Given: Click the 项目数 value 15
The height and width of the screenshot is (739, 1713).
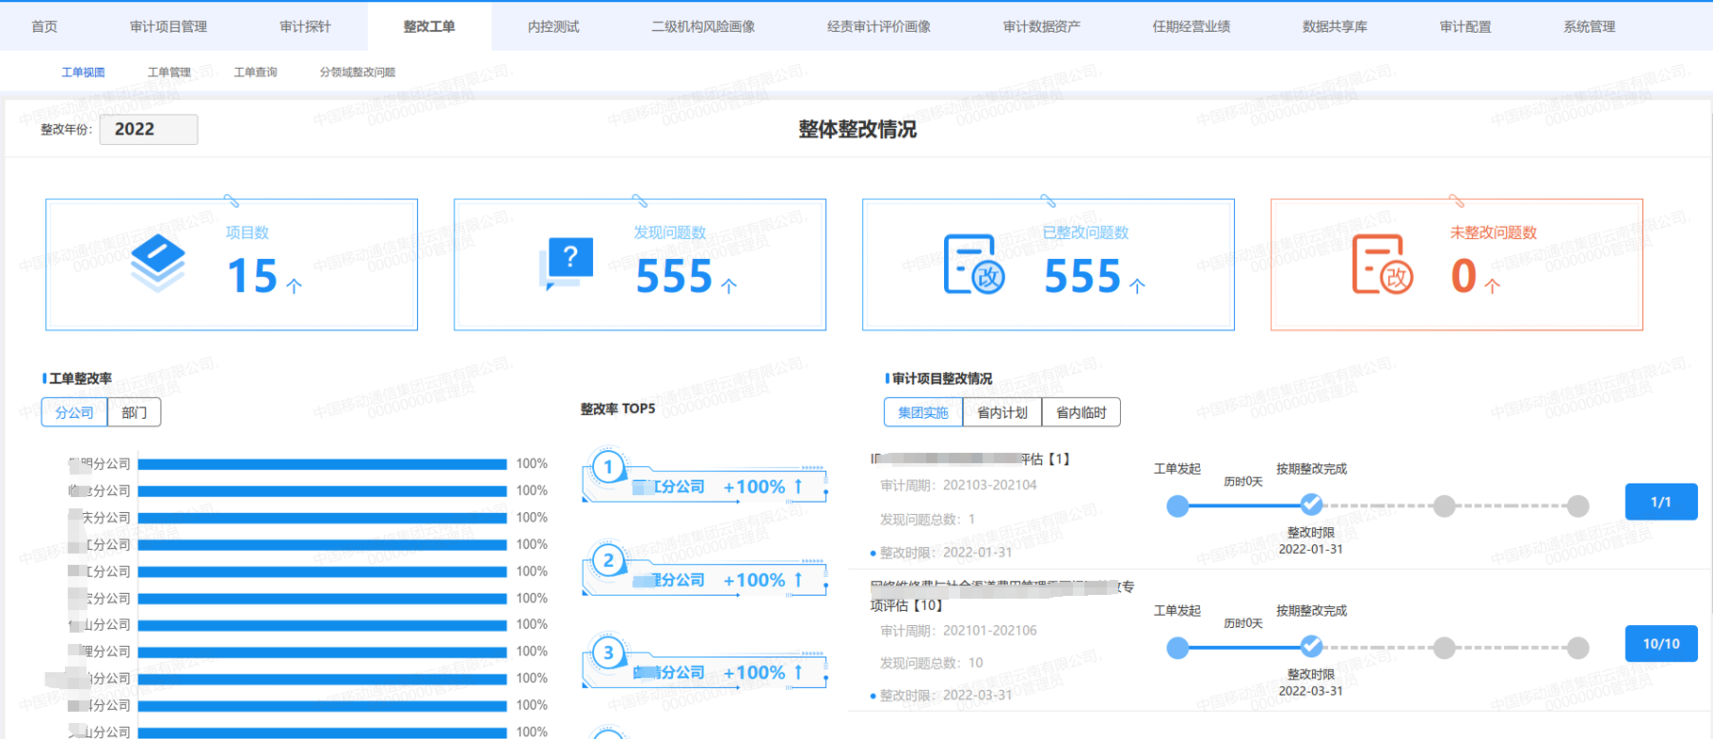Looking at the screenshot, I should 252,277.
